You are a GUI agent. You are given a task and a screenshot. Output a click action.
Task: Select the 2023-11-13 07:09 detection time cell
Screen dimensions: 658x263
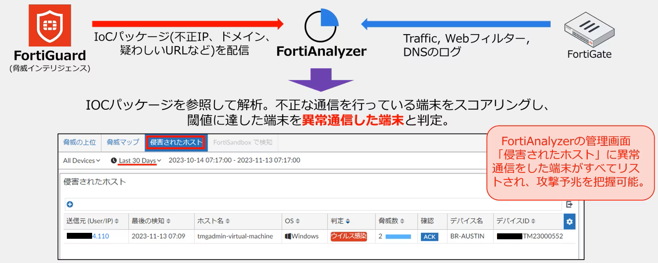(x=158, y=236)
